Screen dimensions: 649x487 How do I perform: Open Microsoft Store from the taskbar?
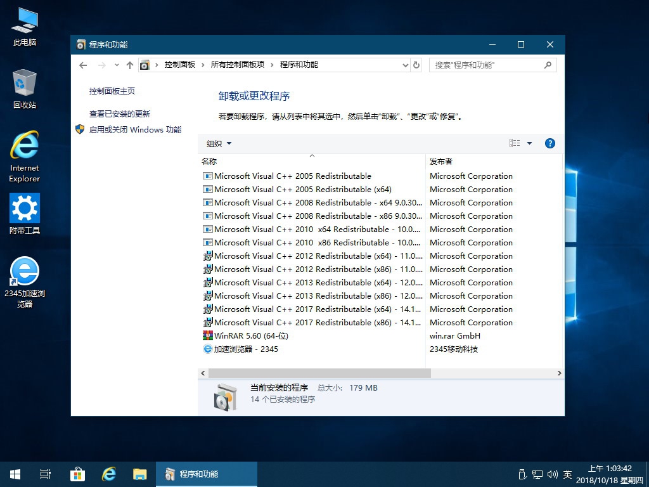pos(77,474)
